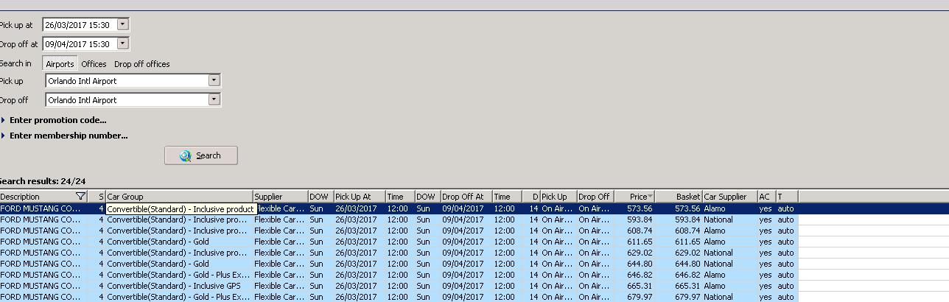Sort by the Pick Up location column header
Screen dimensions: 949x302
pos(558,197)
